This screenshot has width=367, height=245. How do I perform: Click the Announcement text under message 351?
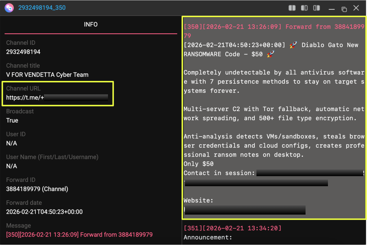pos(208,238)
